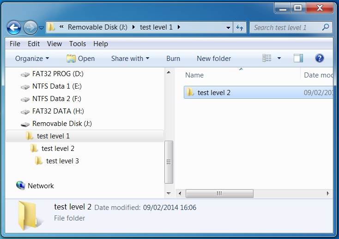The image size is (339, 239).
Task: Click the large folder icon in details pane
Action: [x=30, y=215]
